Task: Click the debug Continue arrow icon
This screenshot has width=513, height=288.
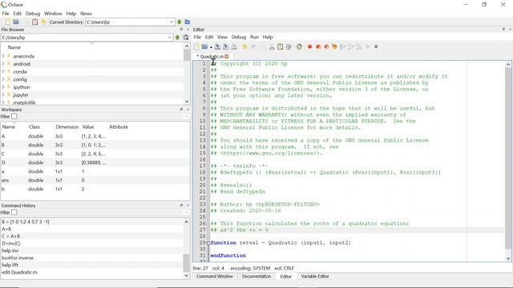Action: click(x=368, y=46)
